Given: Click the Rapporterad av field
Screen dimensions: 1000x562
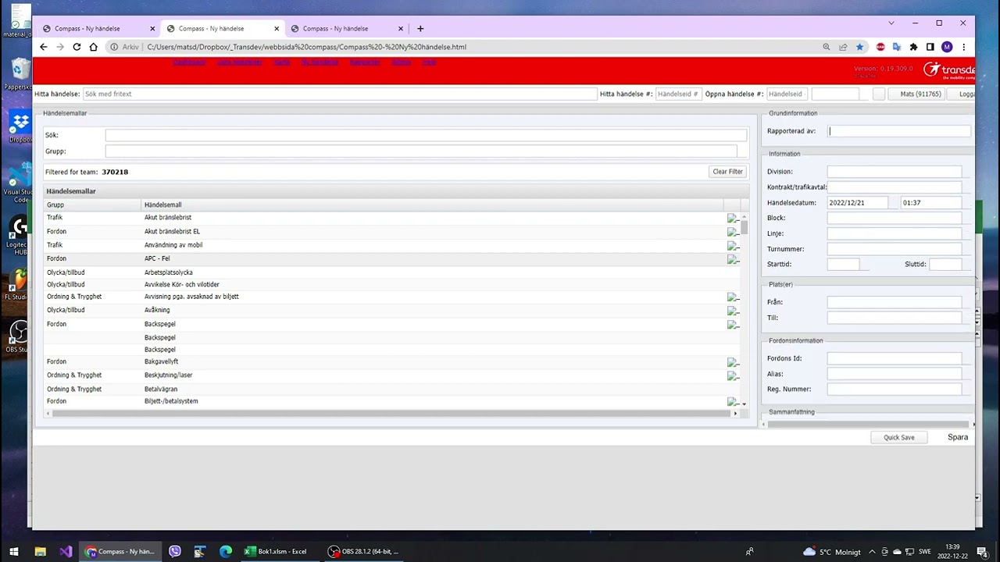Looking at the screenshot, I should (x=899, y=131).
